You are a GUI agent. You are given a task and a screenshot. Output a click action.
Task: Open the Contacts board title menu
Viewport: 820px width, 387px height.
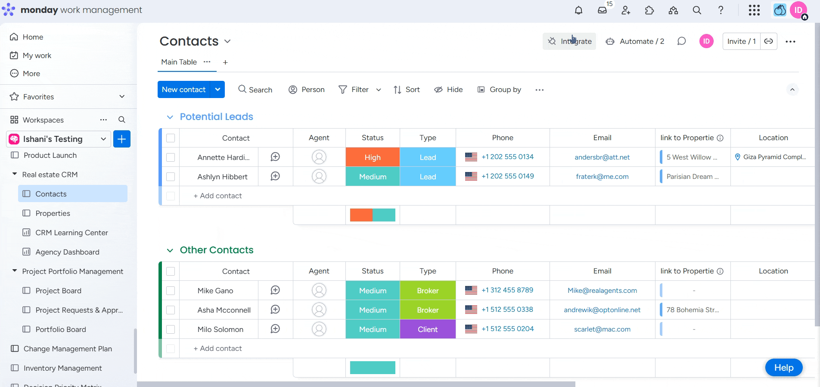(228, 41)
